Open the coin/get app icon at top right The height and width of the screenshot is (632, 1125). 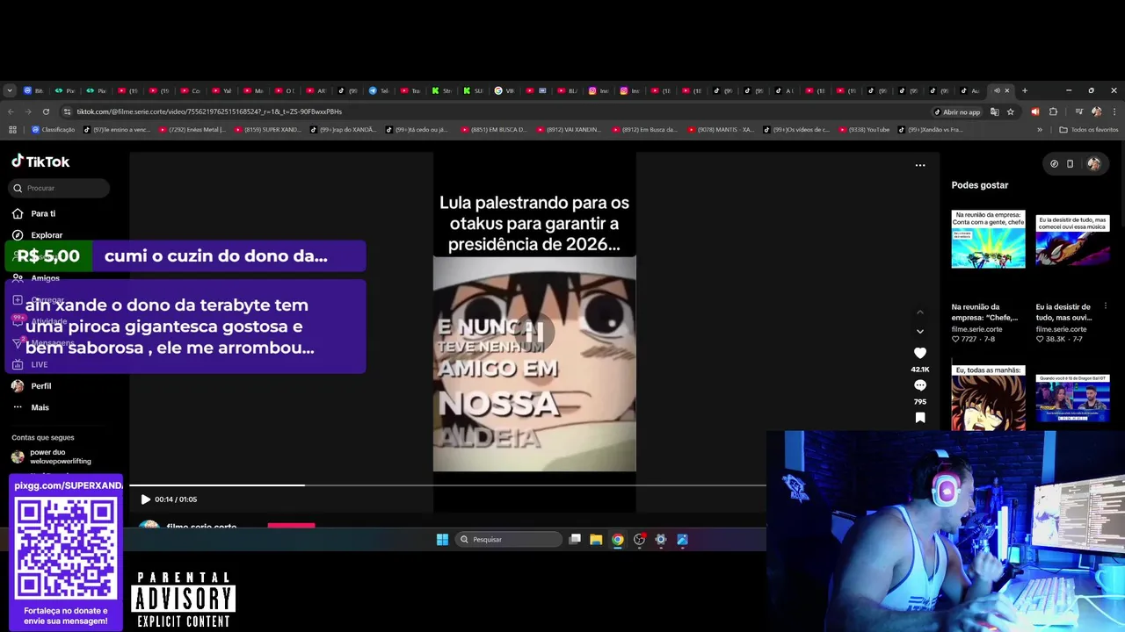click(x=1054, y=163)
